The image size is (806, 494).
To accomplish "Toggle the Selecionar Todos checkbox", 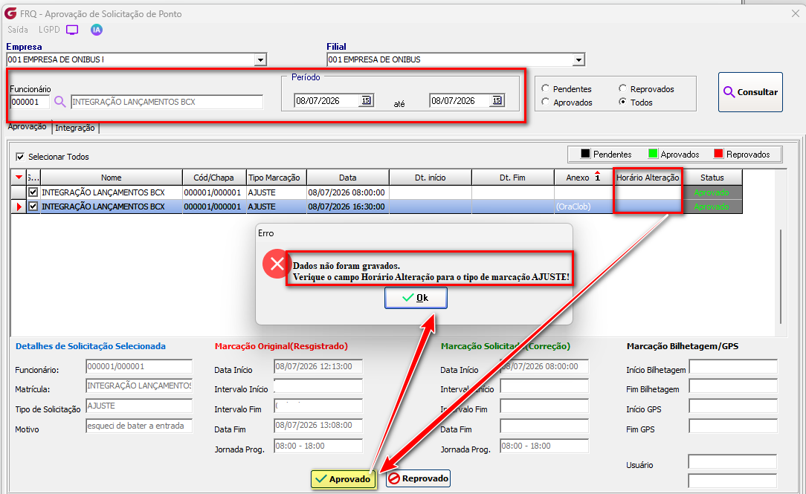I will (x=20, y=157).
